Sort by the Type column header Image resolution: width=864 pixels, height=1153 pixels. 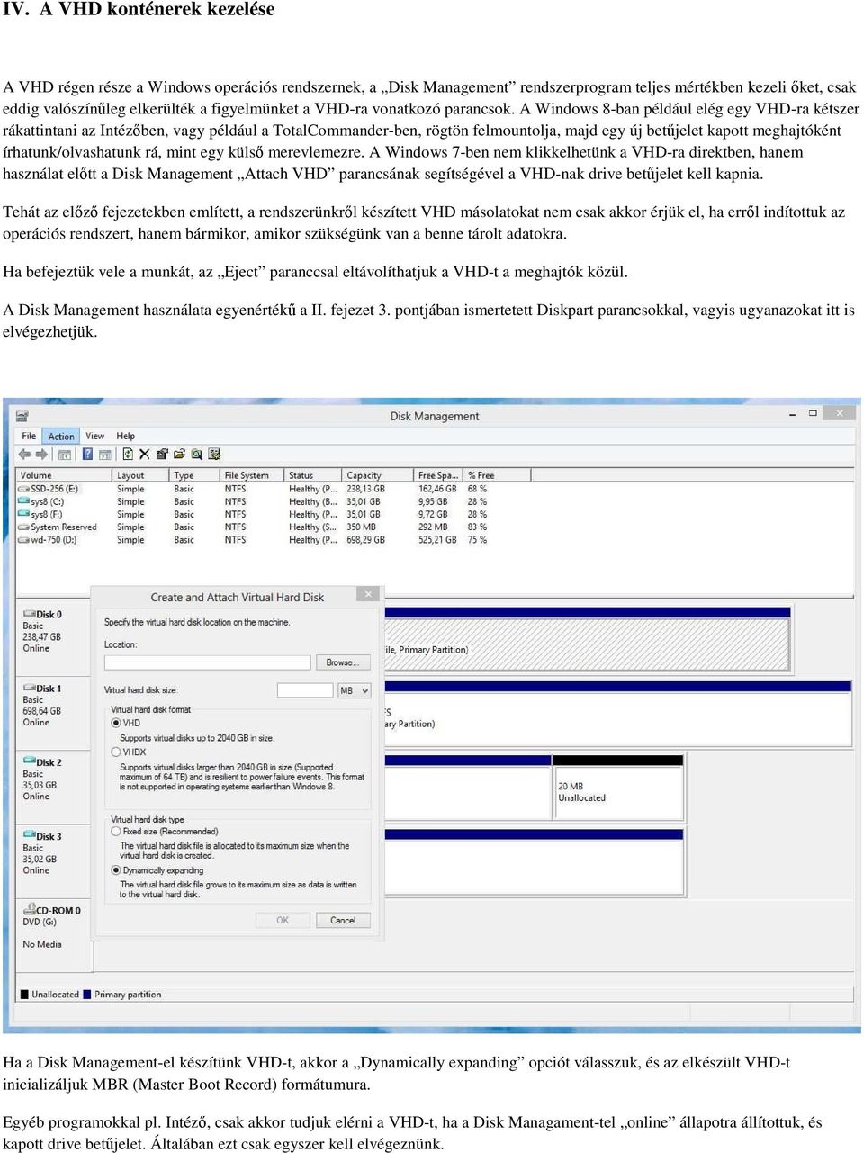tap(194, 474)
